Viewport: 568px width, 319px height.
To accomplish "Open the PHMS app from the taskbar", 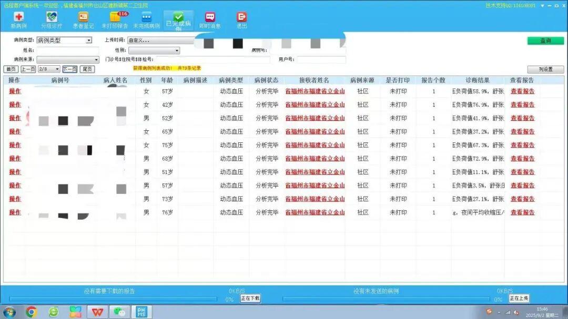I will (140, 312).
